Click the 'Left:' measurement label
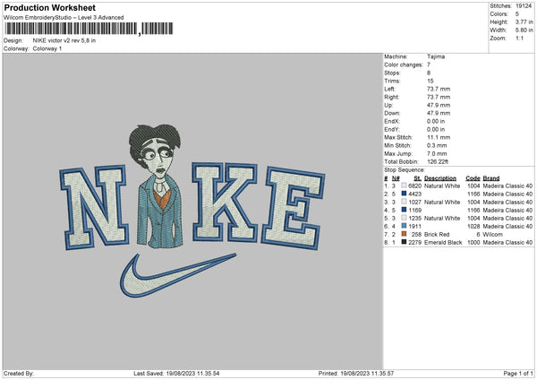 389,89
